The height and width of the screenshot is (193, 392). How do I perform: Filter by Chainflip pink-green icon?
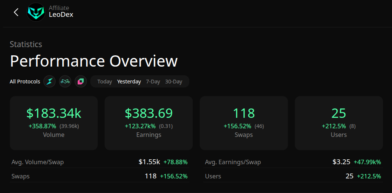[x=81, y=82]
